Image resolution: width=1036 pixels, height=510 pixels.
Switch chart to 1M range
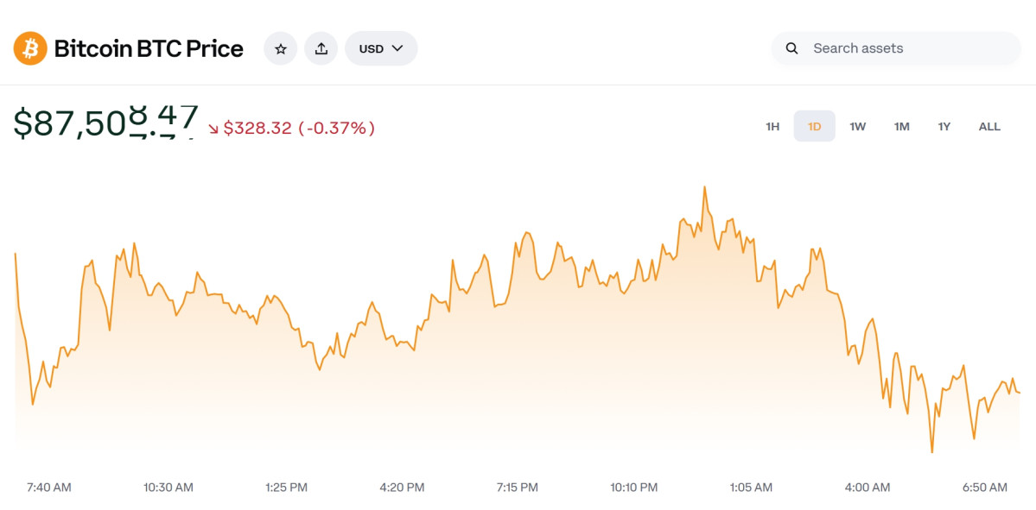(x=901, y=127)
